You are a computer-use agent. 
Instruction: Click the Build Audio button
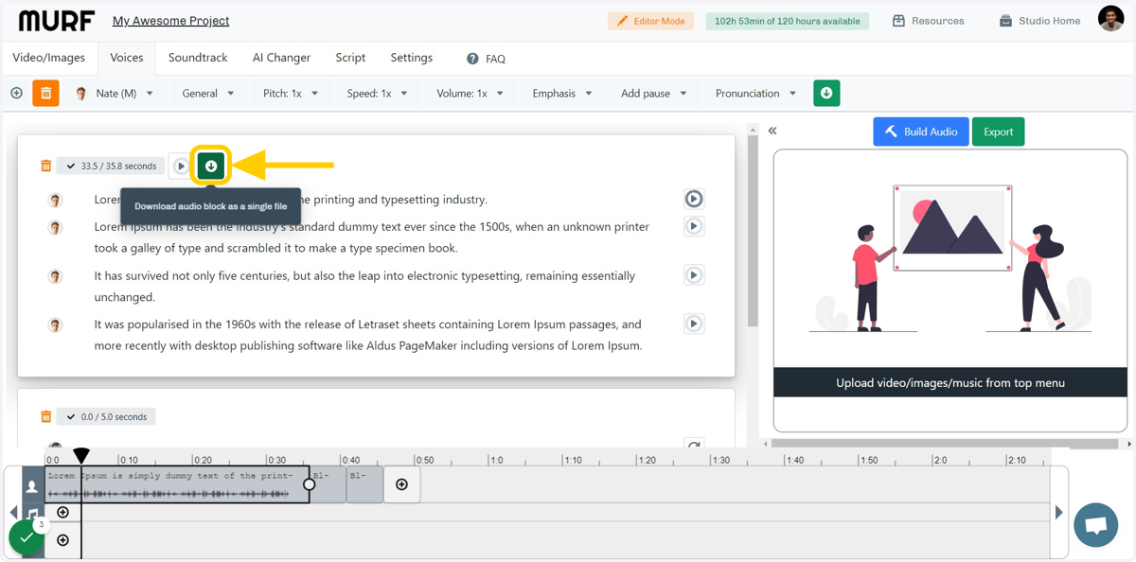(x=921, y=132)
